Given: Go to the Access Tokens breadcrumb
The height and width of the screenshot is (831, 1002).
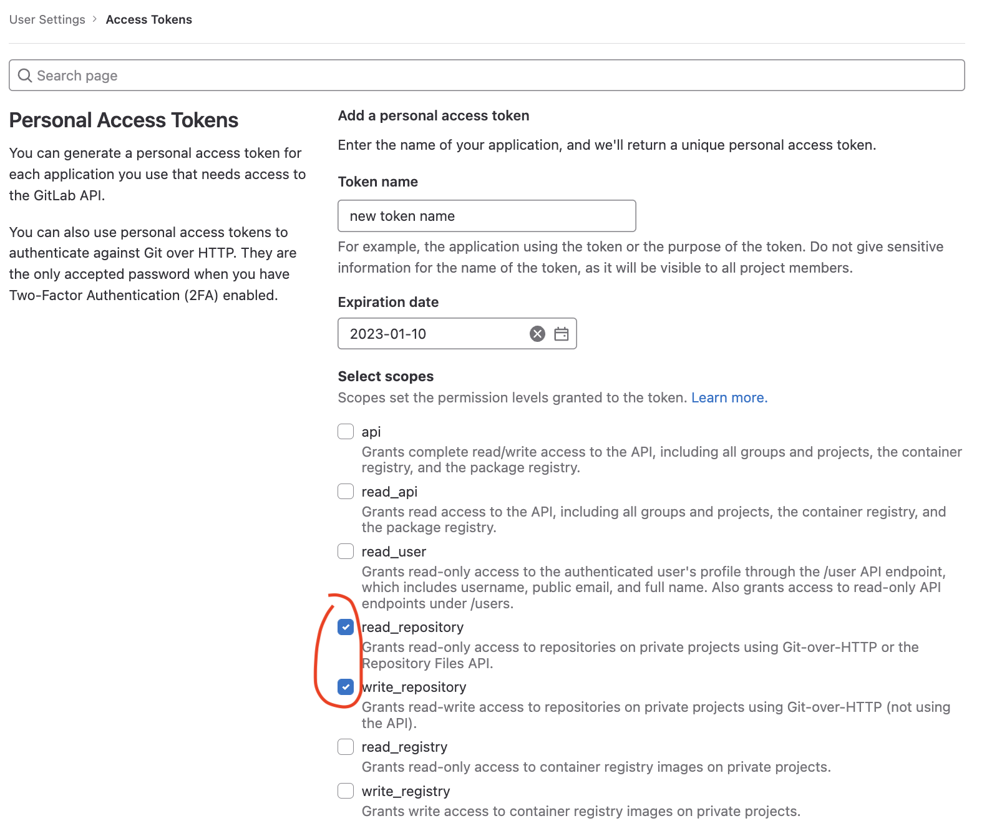Looking at the screenshot, I should [x=149, y=19].
